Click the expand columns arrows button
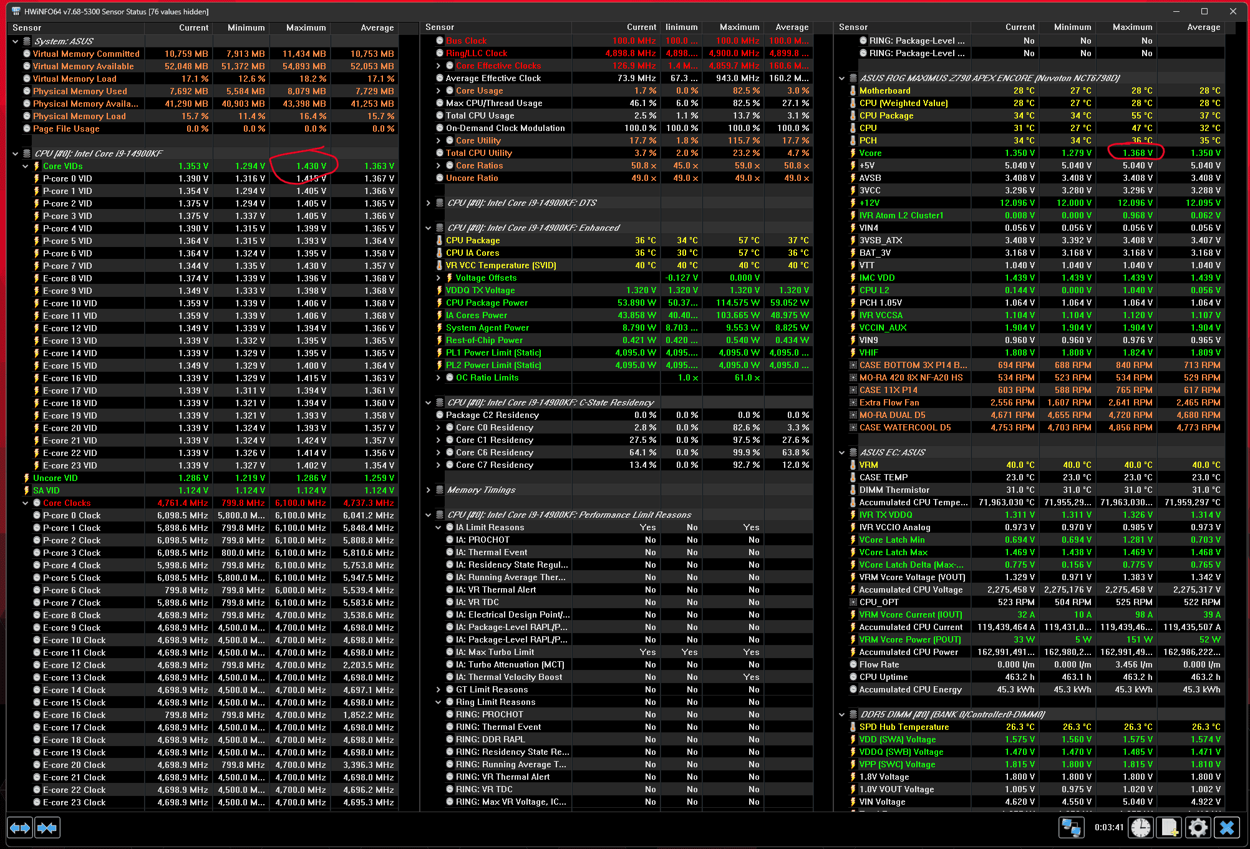This screenshot has height=849, width=1250. click(x=20, y=828)
